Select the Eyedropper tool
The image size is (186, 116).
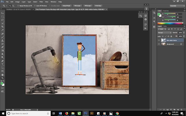(3, 30)
